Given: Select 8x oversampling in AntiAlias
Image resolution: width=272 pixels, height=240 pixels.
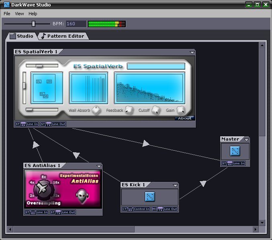Looking at the screenshot, I should 44,177.
